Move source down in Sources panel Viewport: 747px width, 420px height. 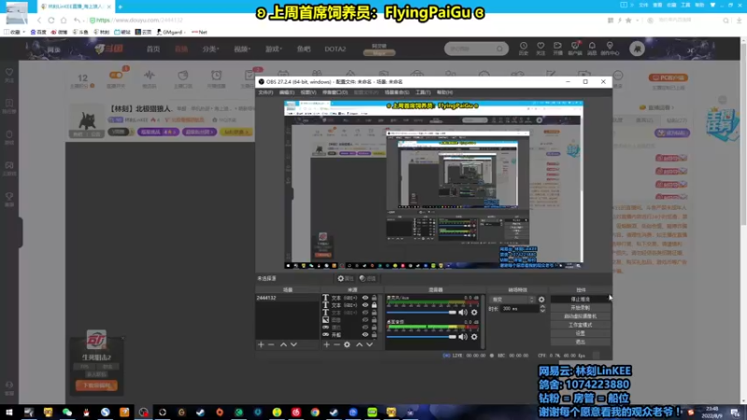[x=370, y=344]
